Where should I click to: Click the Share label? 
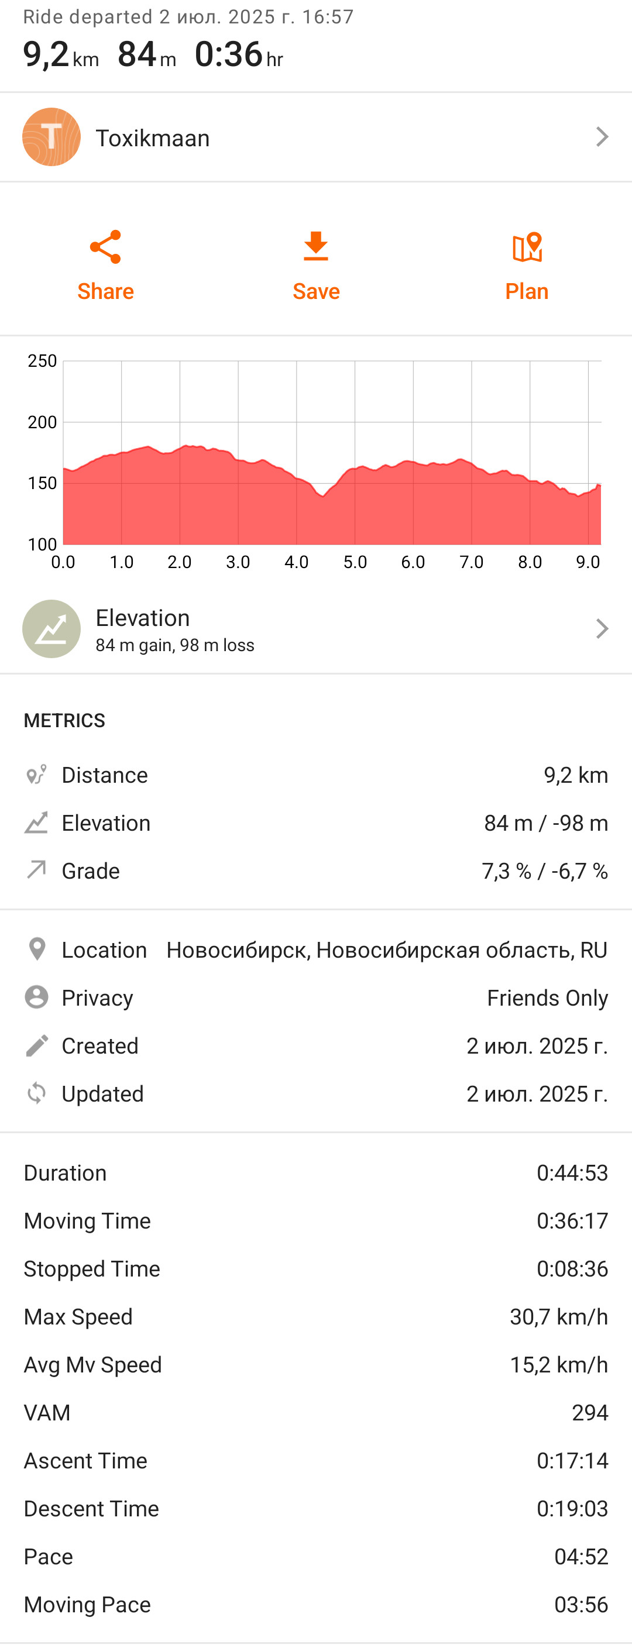click(105, 292)
